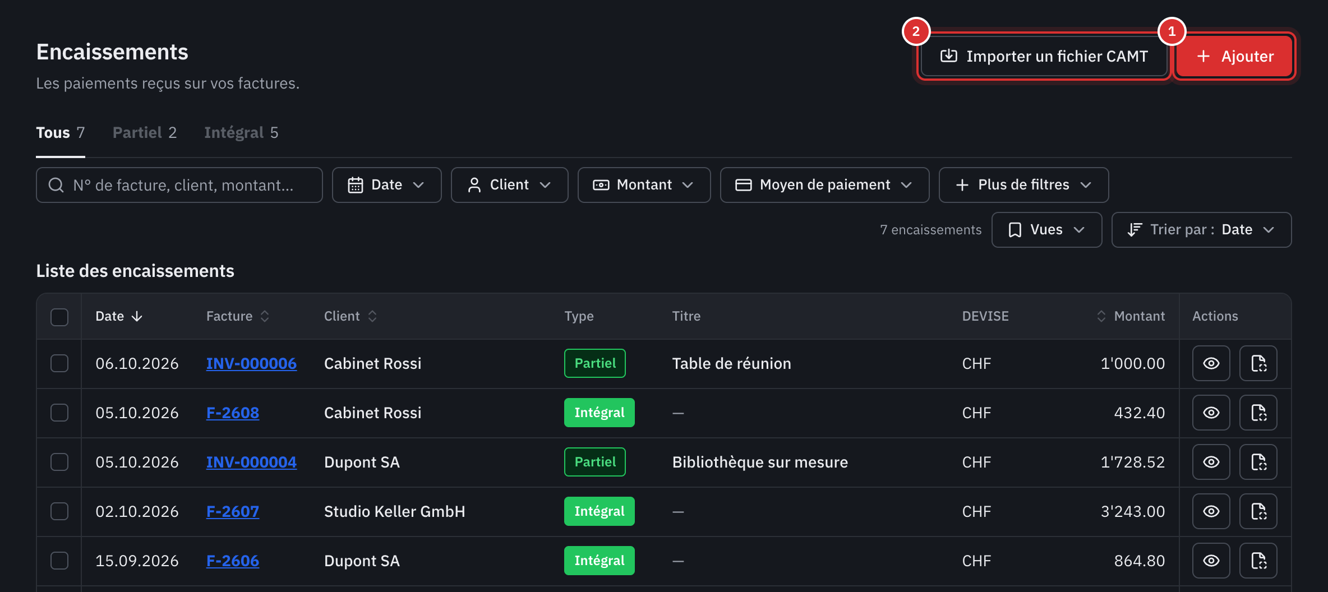Image resolution: width=1328 pixels, height=592 pixels.
Task: Open document icon for F-2608 row
Action: (1258, 413)
